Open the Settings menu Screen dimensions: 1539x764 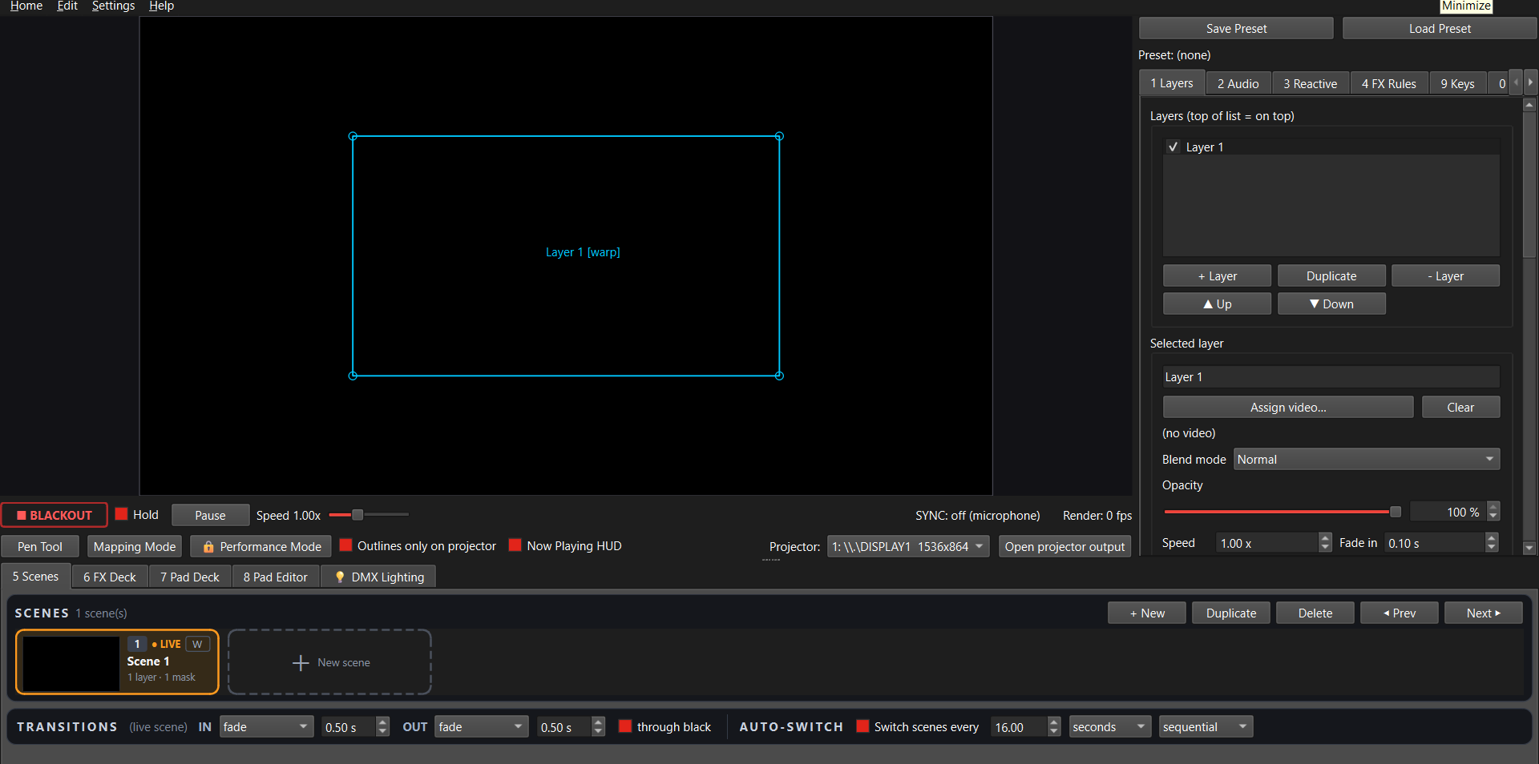pyautogui.click(x=113, y=6)
